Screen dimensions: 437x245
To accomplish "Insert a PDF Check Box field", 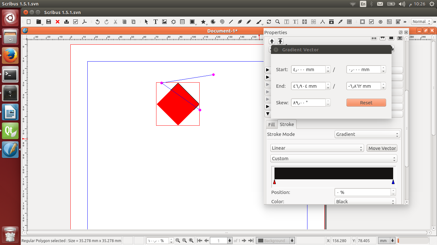I will 371,22.
